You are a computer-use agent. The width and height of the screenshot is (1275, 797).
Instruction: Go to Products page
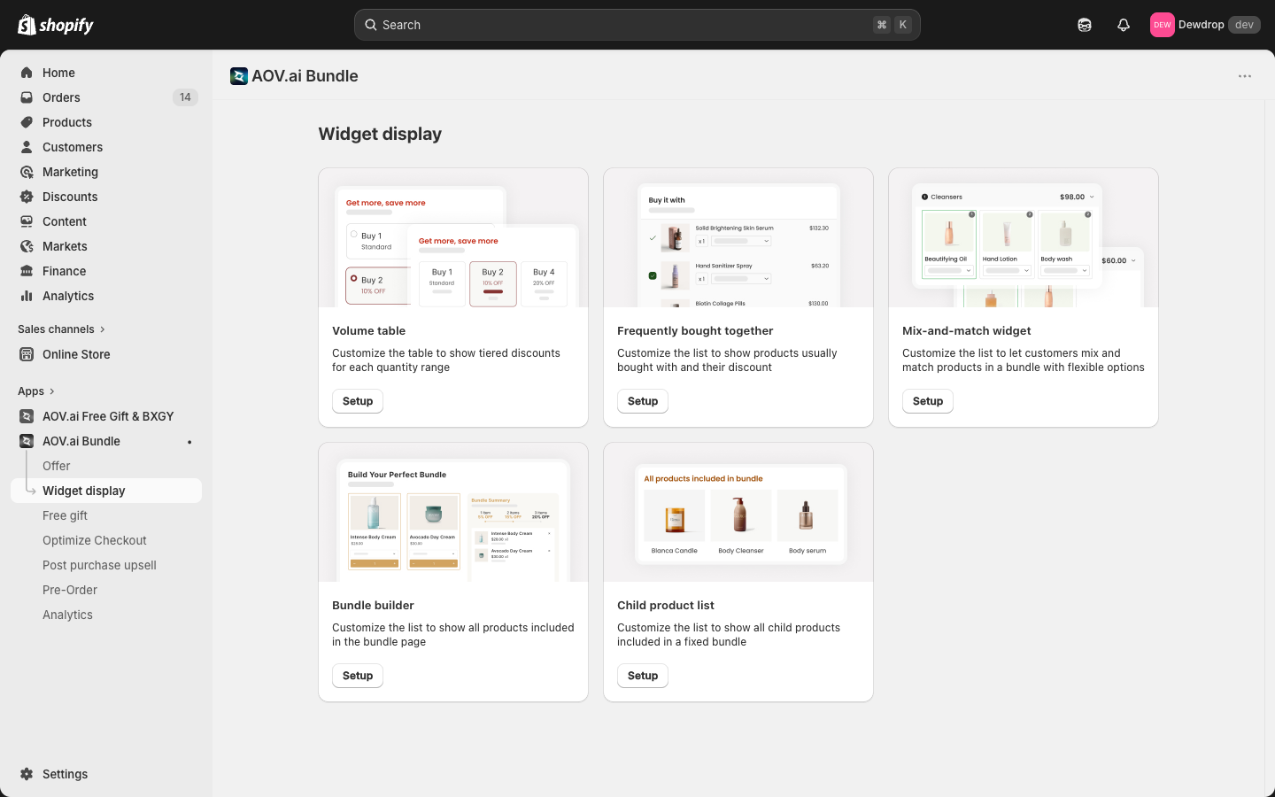coord(106,122)
